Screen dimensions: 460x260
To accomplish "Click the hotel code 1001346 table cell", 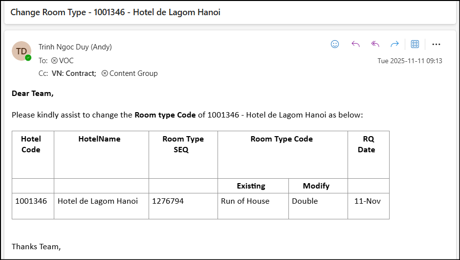I will coord(31,201).
